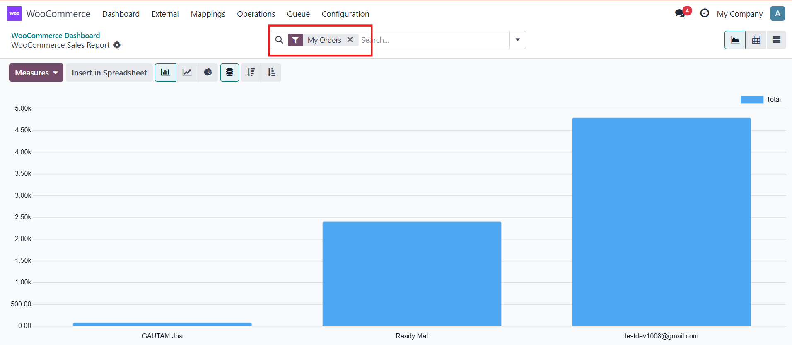792x345 pixels.
Task: Switch to graph view
Action: tap(735, 40)
